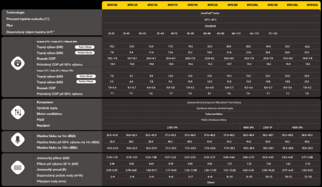The image size is (322, 187).
Task: Select the first Turbo Mode badge
Action: pos(85,47)
